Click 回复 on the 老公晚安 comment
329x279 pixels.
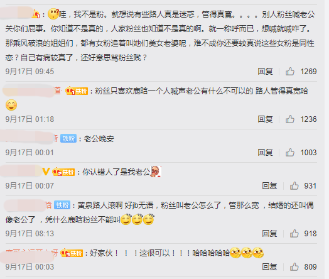[265, 153]
